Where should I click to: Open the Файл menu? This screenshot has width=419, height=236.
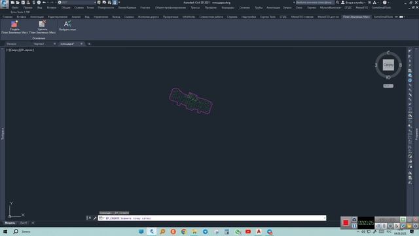[15, 8]
